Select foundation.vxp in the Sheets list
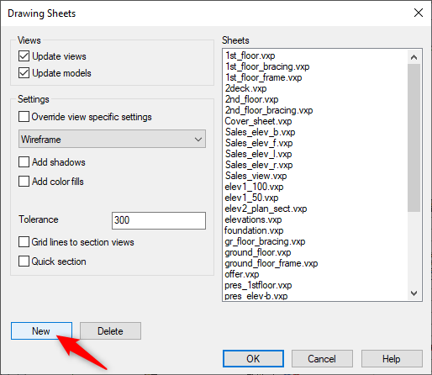This screenshot has height=375, width=432. click(254, 230)
